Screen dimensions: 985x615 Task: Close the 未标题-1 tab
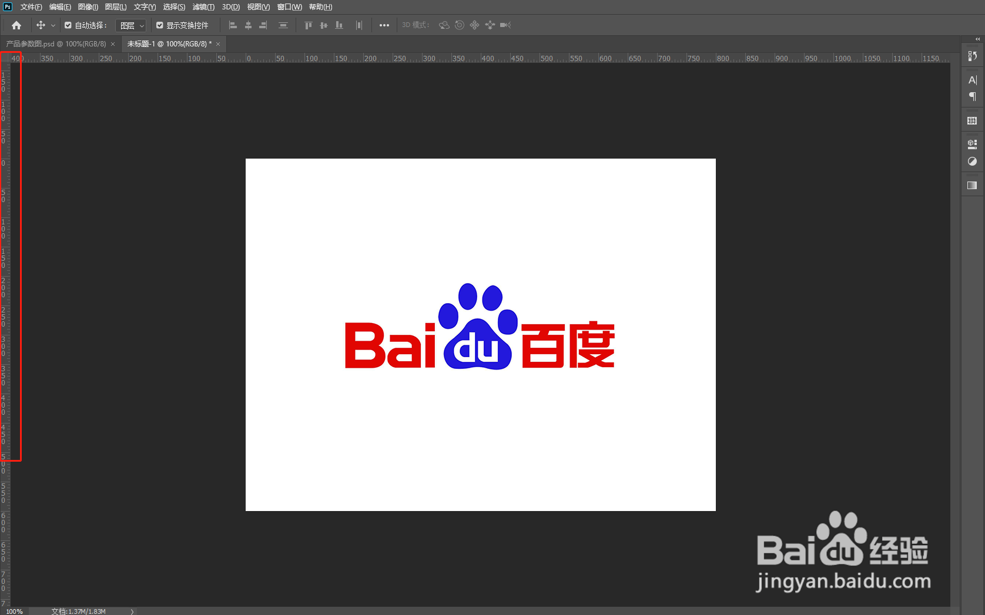point(218,44)
